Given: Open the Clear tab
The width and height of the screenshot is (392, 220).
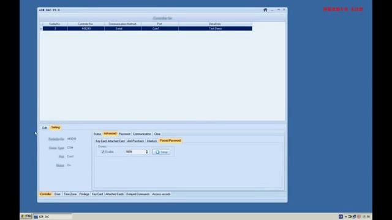Looking at the screenshot, I should [x=157, y=134].
